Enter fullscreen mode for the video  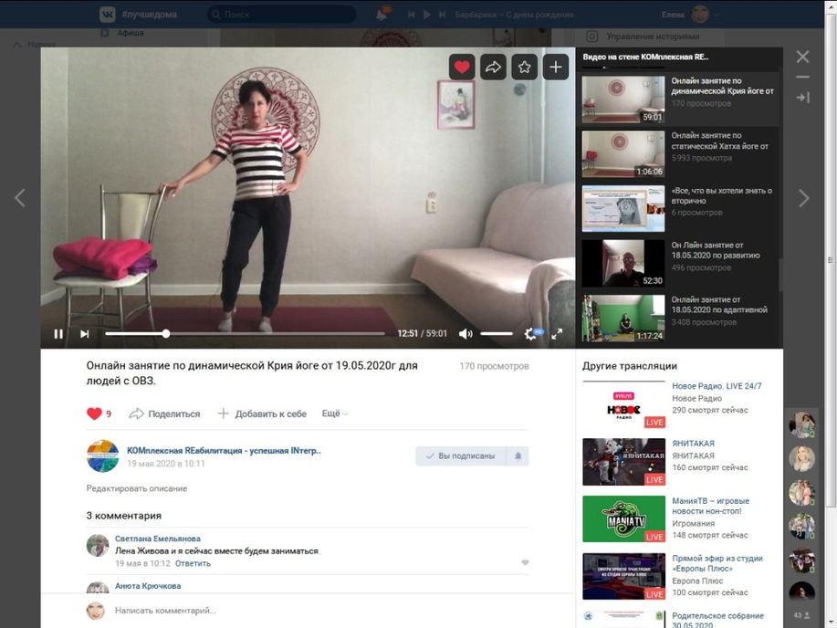coord(557,334)
